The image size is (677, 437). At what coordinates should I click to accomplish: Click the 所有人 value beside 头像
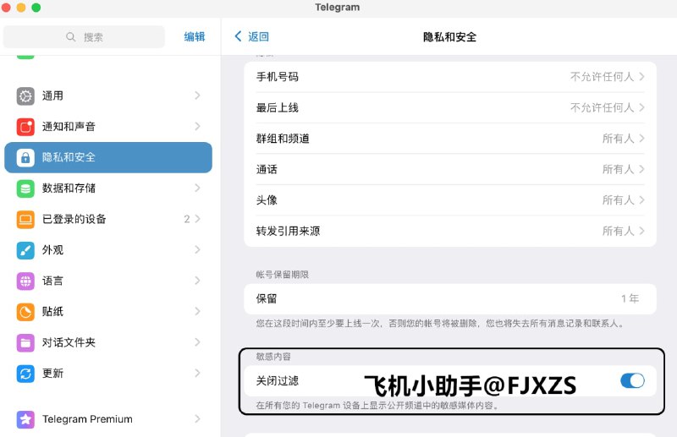coord(618,200)
